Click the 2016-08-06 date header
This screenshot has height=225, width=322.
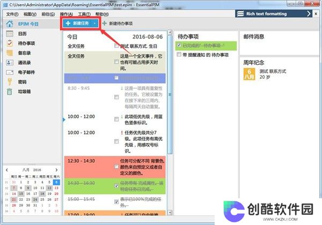pyautogui.click(x=148, y=36)
